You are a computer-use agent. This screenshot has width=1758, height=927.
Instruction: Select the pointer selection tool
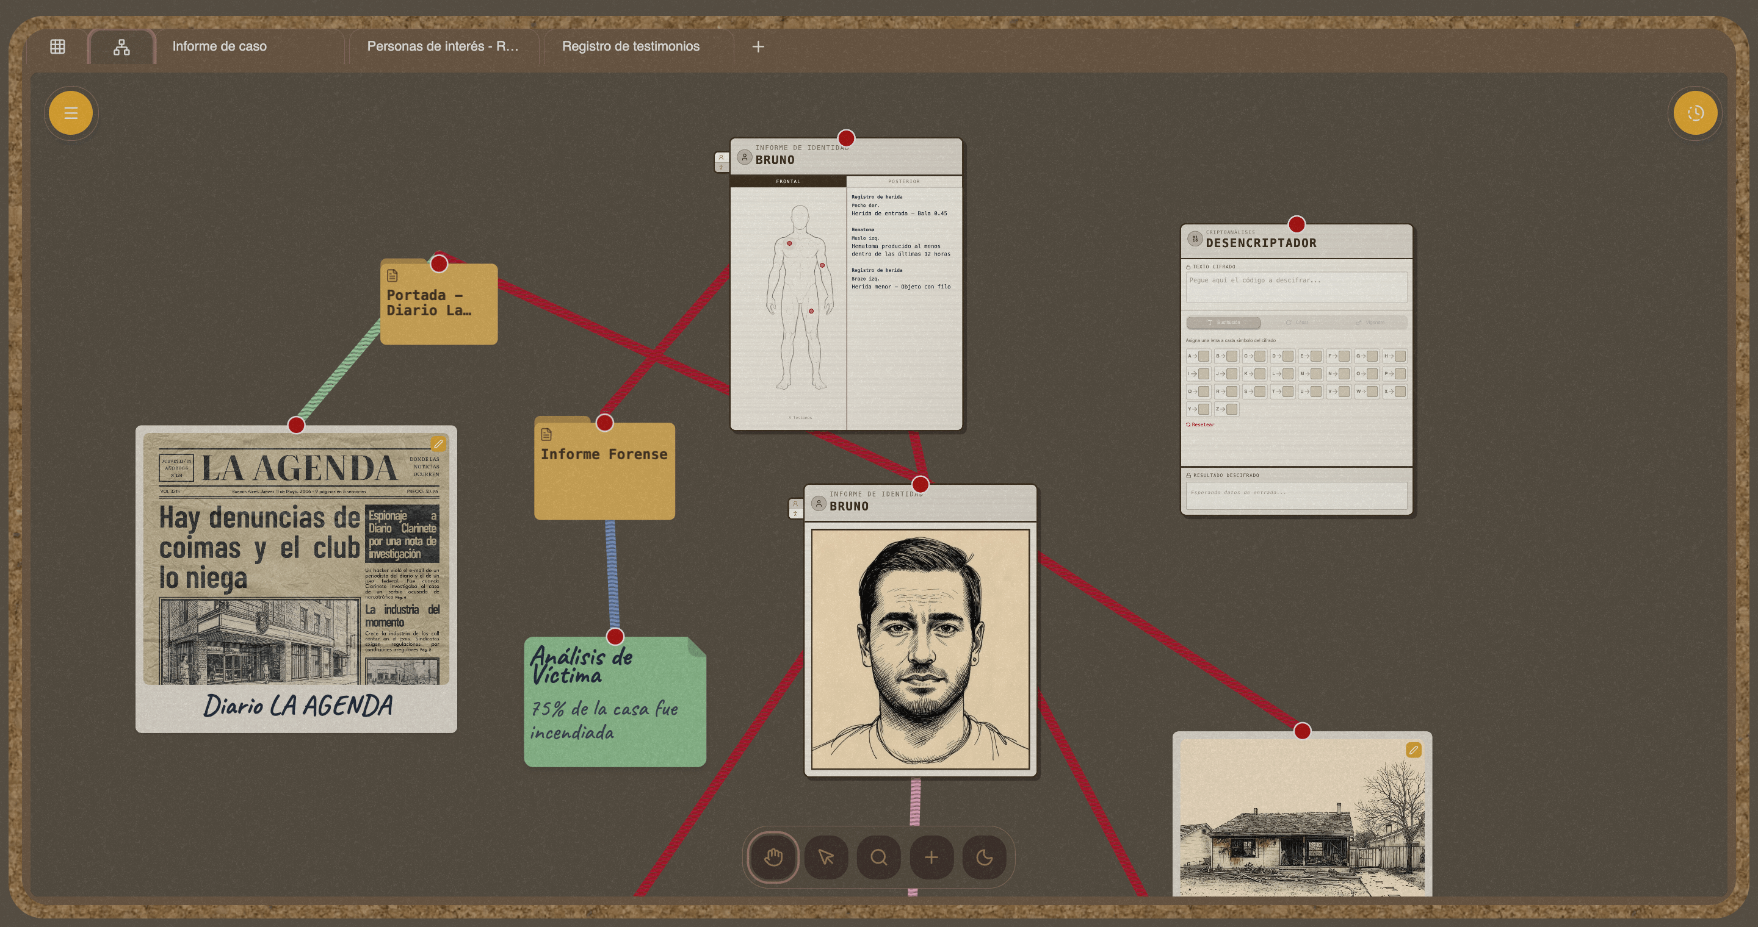coord(826,857)
